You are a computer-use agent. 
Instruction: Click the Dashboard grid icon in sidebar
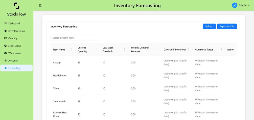(6, 23)
